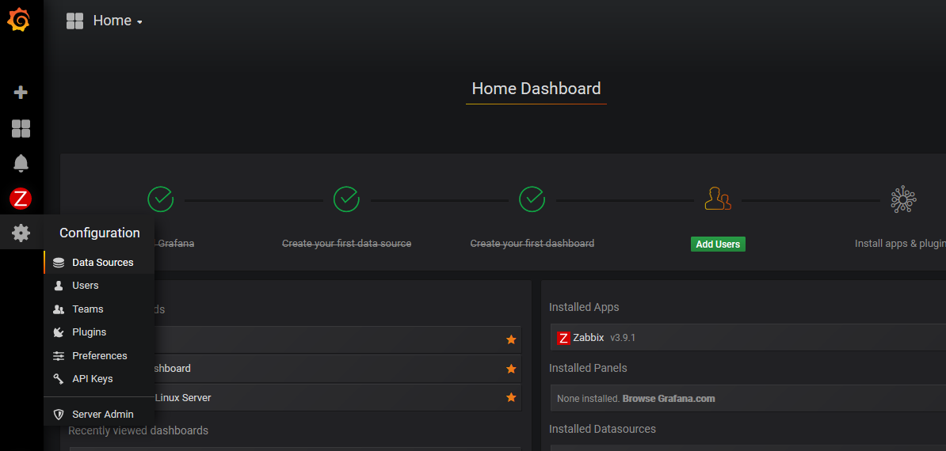Click Create your first data source text
This screenshot has width=946, height=451.
tap(347, 244)
